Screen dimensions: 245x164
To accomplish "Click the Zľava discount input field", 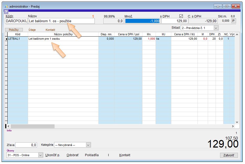I will (x=26, y=145).
